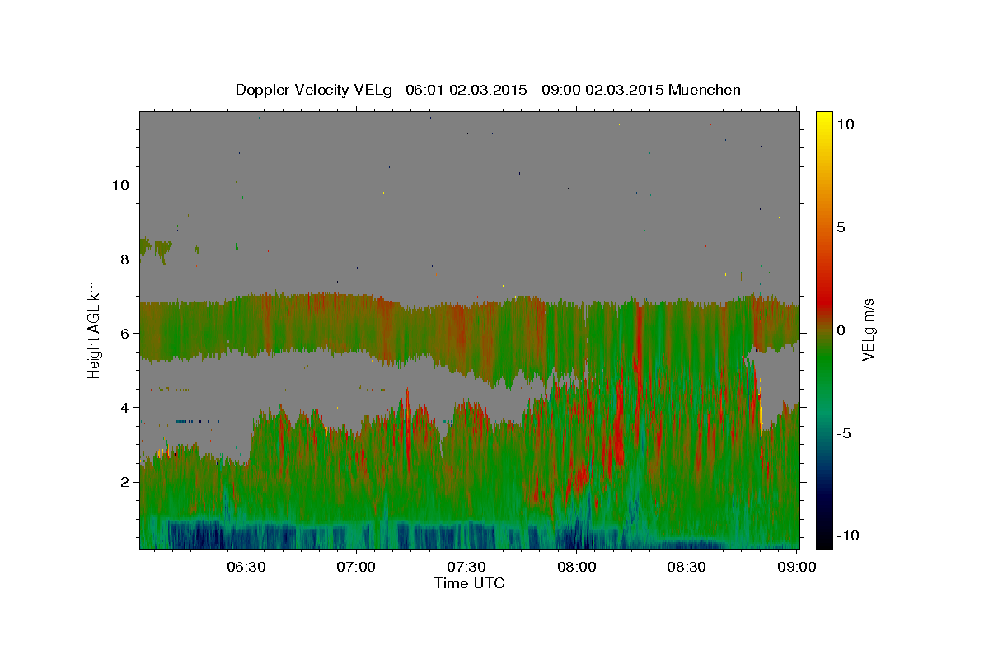Click the height tick label 8

click(125, 259)
